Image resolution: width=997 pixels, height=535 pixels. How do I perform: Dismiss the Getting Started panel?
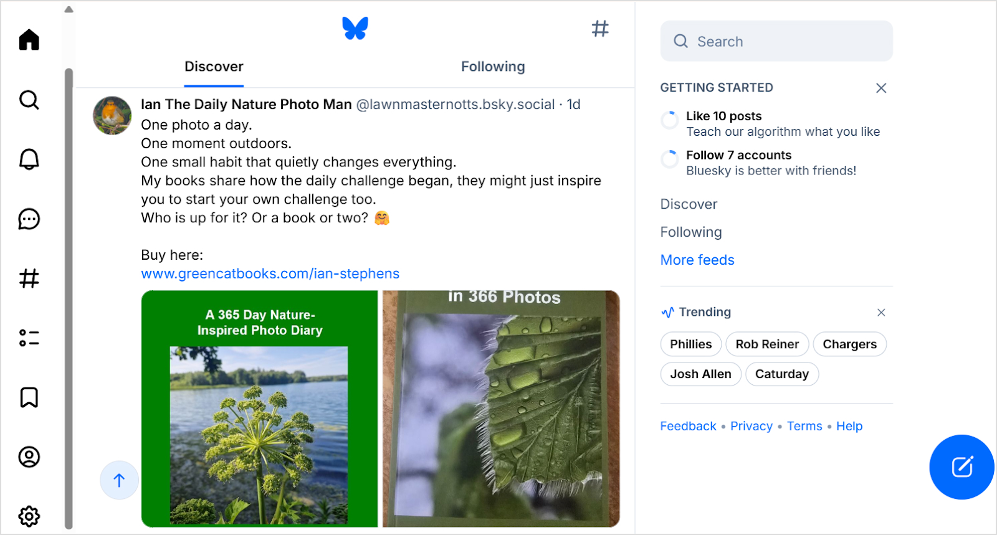[x=880, y=88]
